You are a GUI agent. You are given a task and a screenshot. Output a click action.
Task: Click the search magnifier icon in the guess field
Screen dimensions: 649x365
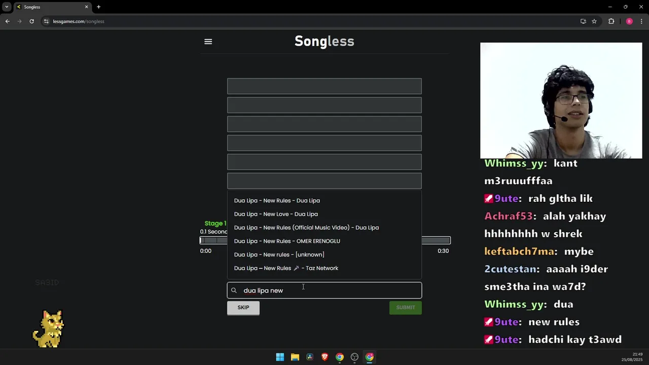point(234,290)
